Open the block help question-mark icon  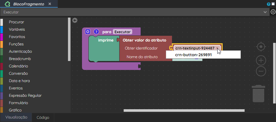[96, 32]
